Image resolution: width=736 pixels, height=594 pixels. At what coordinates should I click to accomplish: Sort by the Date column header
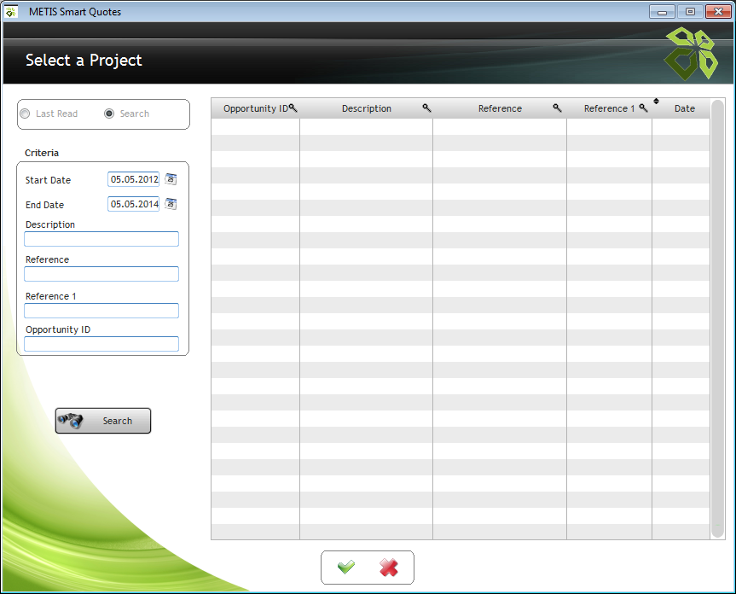tap(684, 108)
